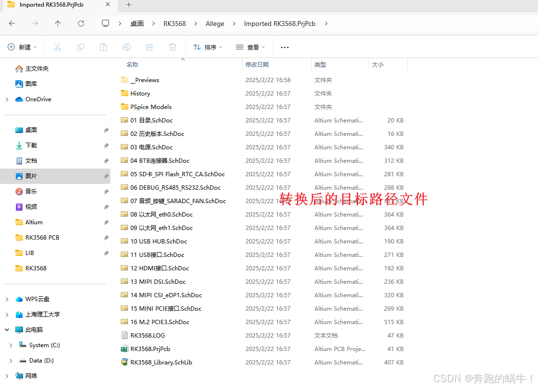Click RK3568 in the address breadcrumb
This screenshot has width=538, height=388.
[x=175, y=24]
